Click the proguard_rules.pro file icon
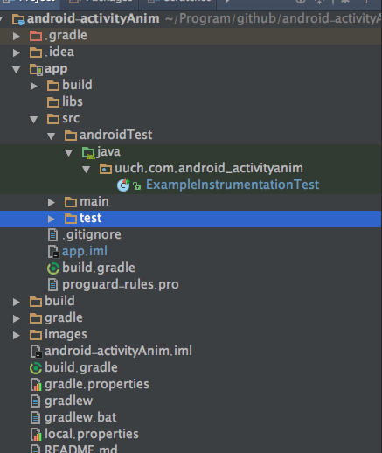 tap(52, 285)
